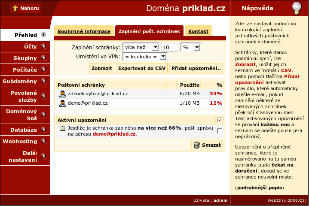Click the trash can icon on Smazat
The width and height of the screenshot is (309, 206).
click(x=197, y=145)
